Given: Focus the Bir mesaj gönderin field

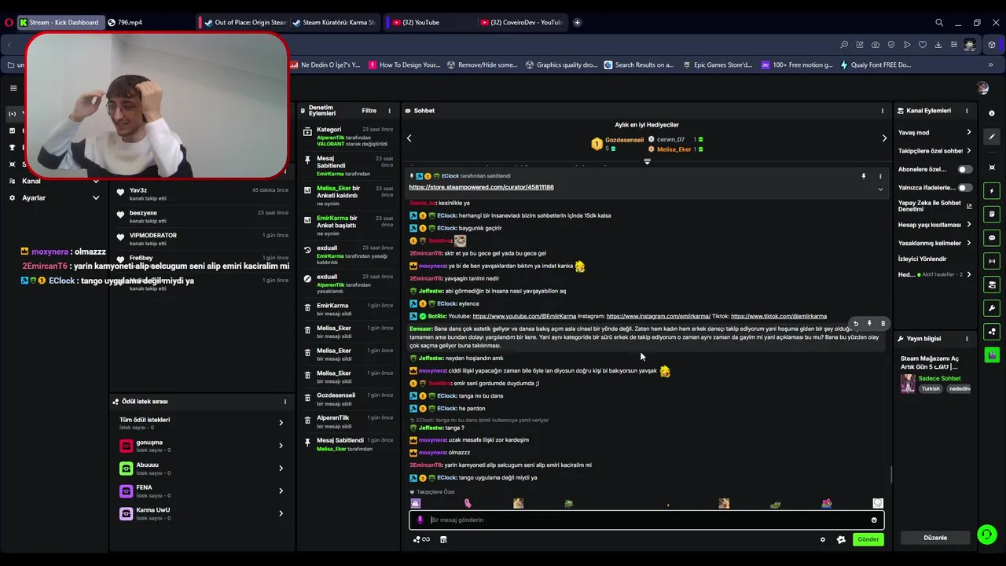Looking at the screenshot, I should 646,520.
